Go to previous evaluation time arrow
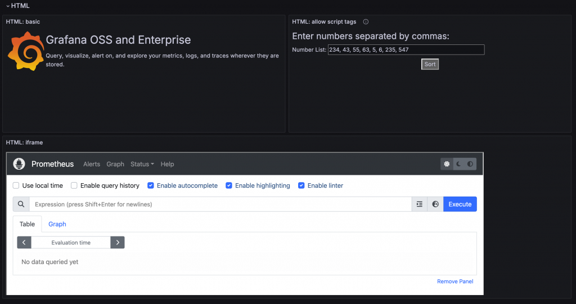Viewport: 576px width, 304px height. (24, 242)
